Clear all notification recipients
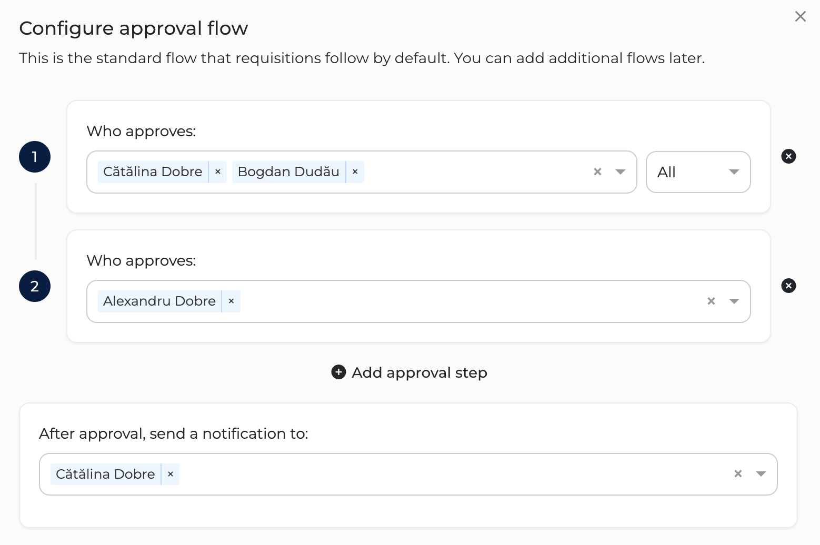 point(738,474)
